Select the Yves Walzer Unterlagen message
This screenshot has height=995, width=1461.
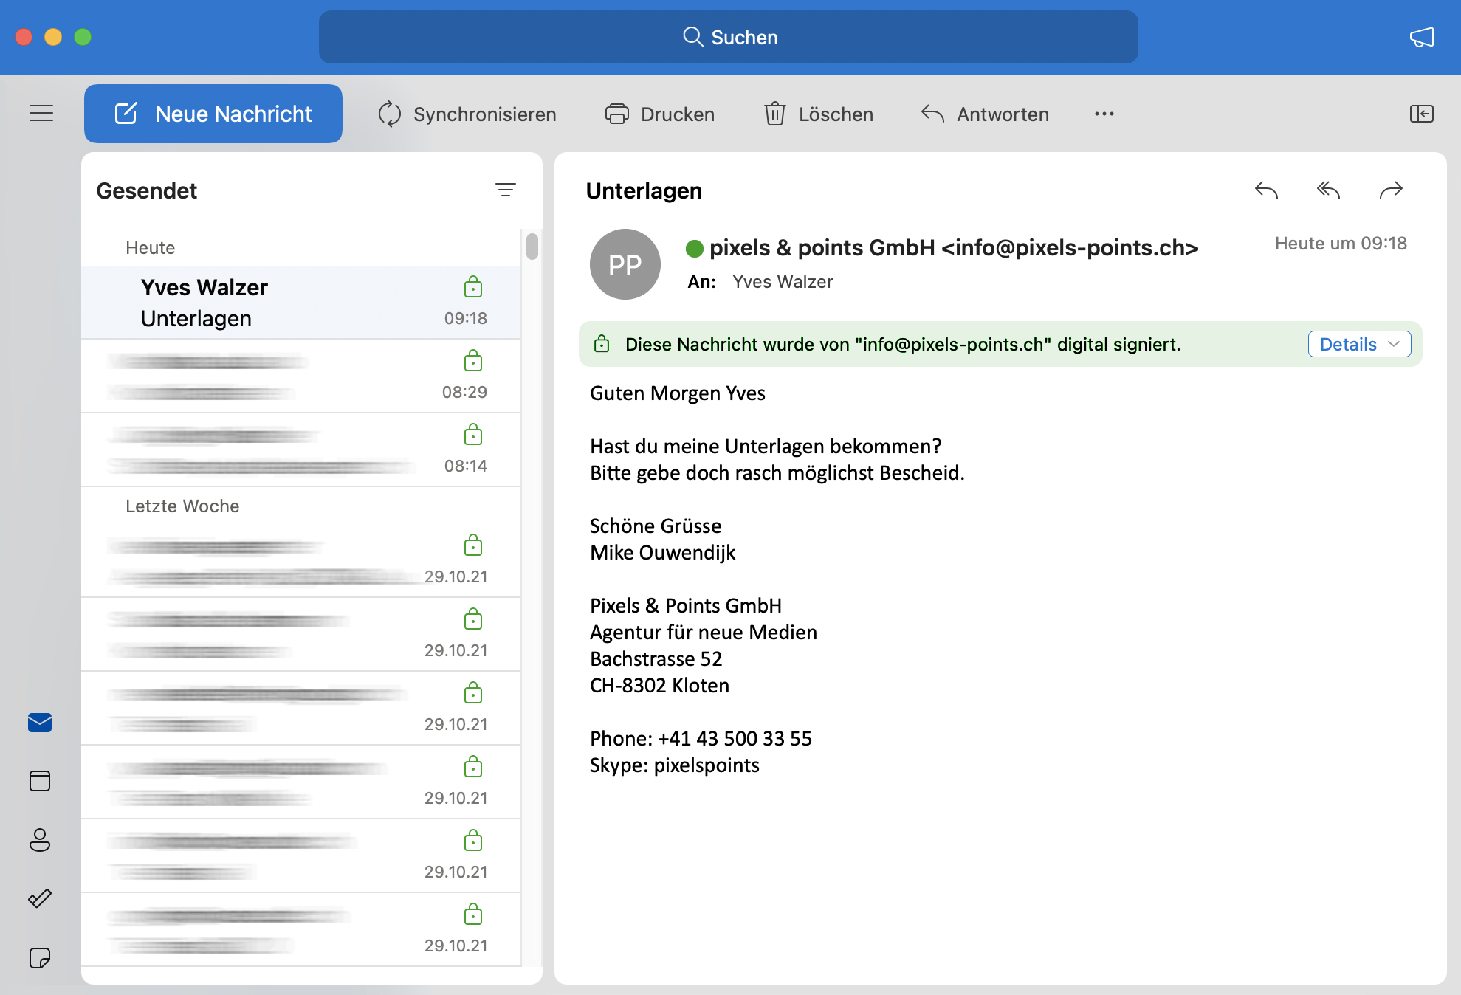301,303
